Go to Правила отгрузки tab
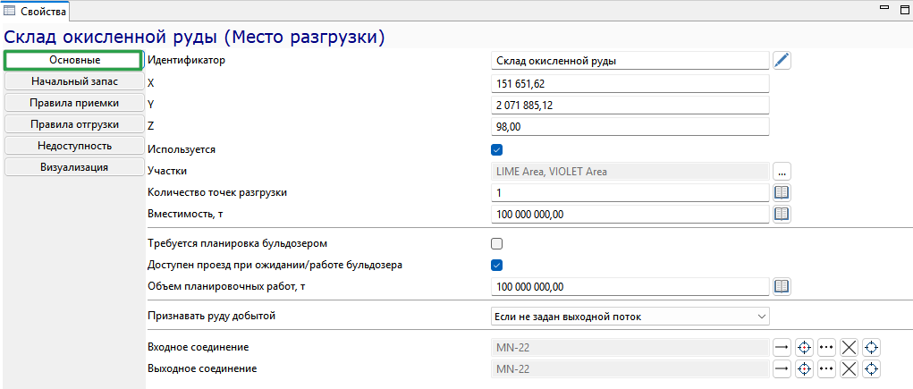 pos(74,124)
